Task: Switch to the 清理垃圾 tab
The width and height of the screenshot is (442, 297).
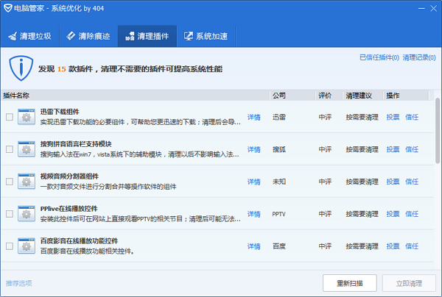Action: [30, 36]
